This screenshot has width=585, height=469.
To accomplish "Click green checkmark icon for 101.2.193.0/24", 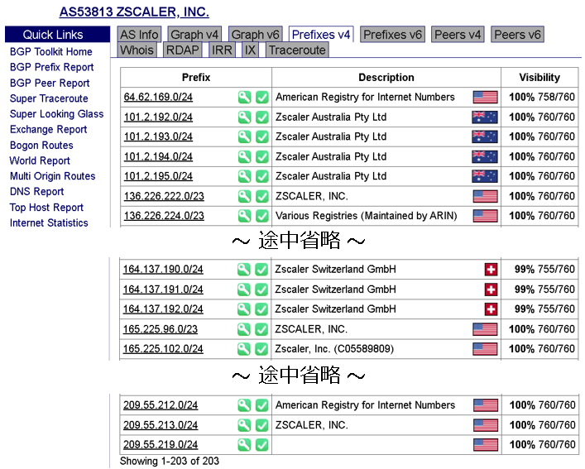I will pyautogui.click(x=262, y=136).
